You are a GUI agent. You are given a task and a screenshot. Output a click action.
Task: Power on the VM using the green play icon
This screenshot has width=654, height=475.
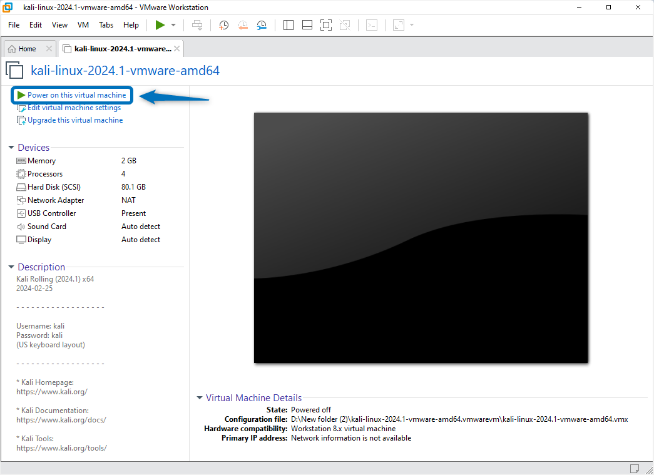(159, 25)
